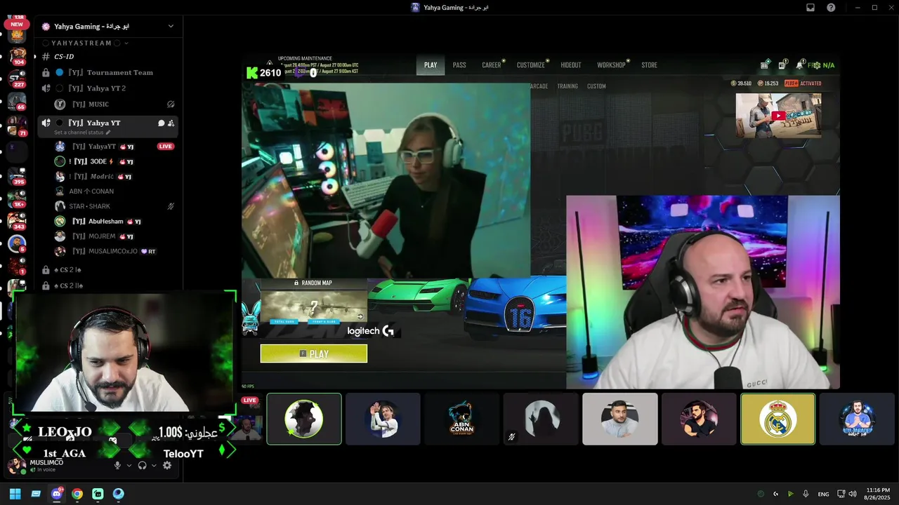The width and height of the screenshot is (899, 505).
Task: Open Google Chrome from taskbar
Action: pos(77,494)
